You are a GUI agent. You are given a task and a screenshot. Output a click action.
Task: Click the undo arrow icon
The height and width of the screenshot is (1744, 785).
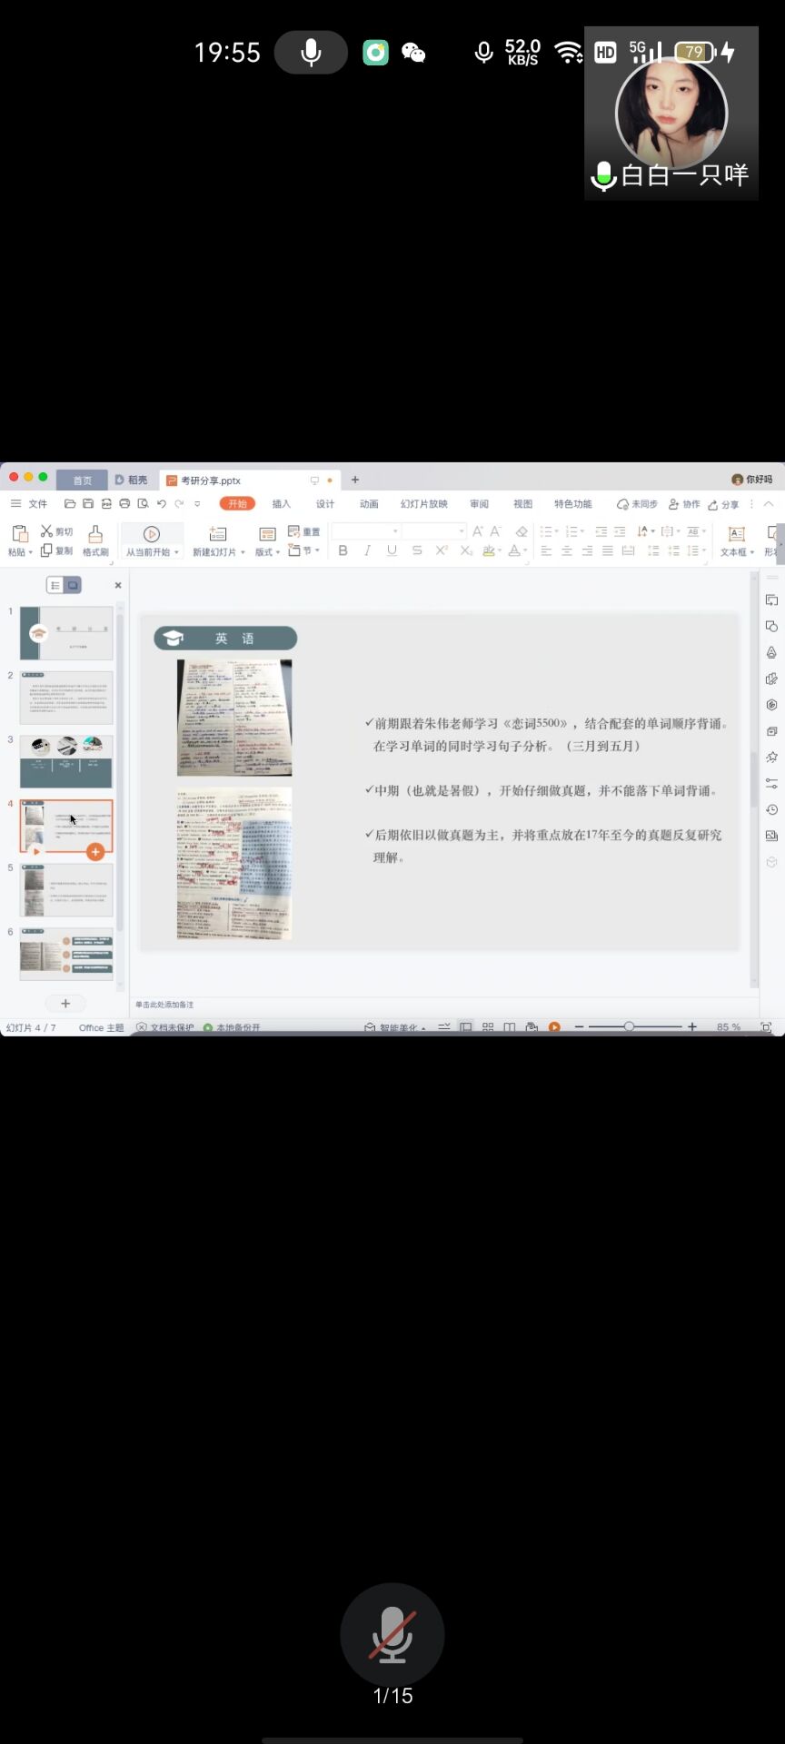point(161,504)
